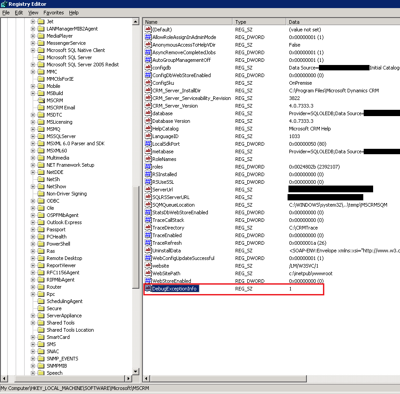Click the string icon beside ServerUrl
The image size is (400, 394).
[148, 189]
